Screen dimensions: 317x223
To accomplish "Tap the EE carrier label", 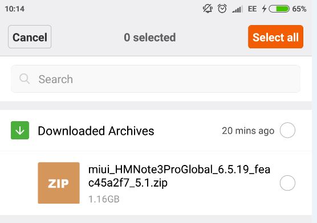I will [x=253, y=9].
